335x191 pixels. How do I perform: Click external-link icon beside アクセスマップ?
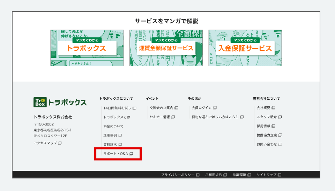(x=60, y=143)
